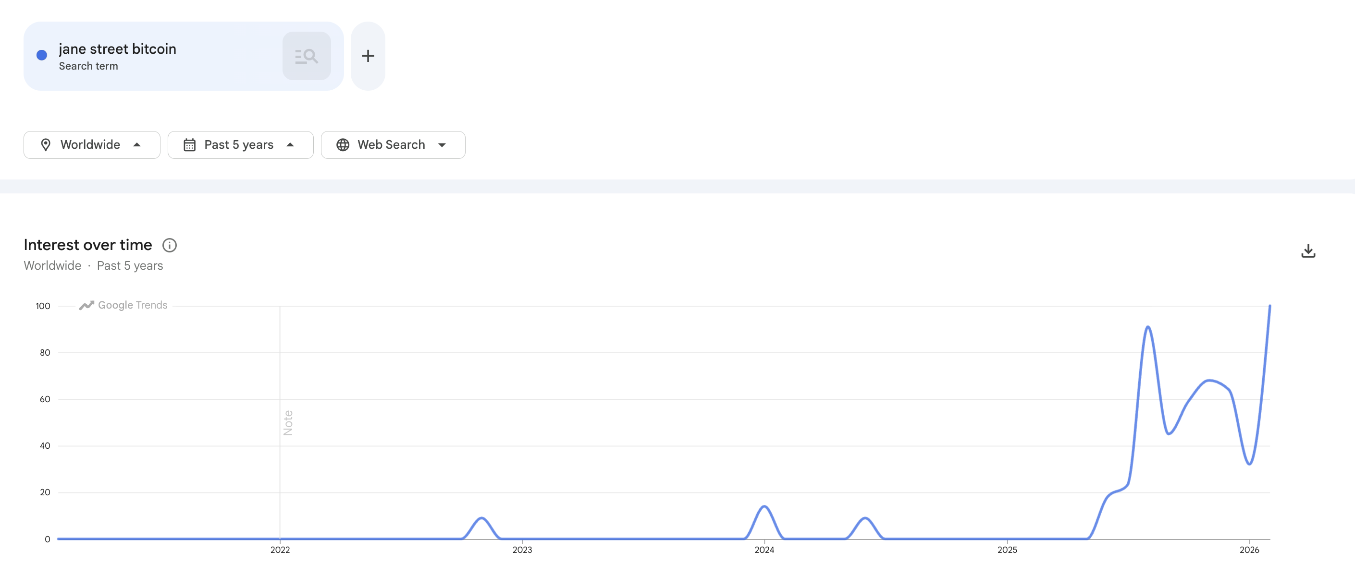Open the Worldwide region dropdown

91,144
